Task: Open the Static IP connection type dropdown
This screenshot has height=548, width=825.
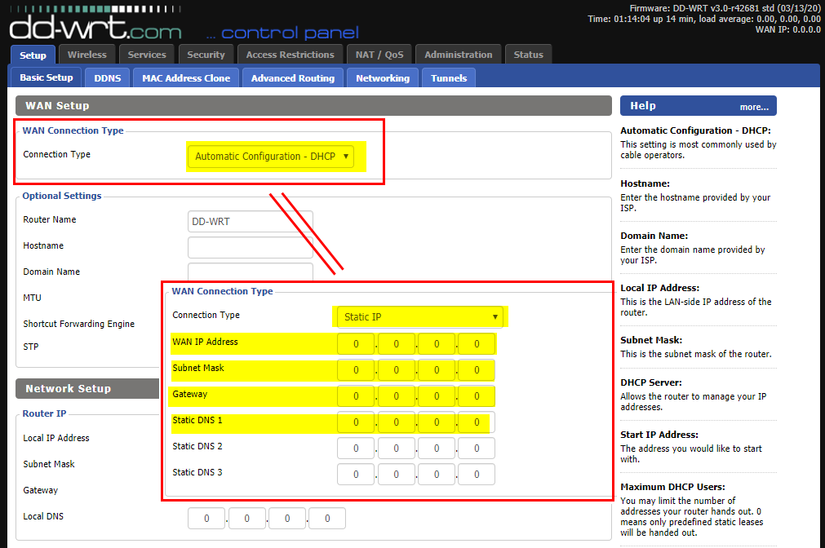Action: 420,316
